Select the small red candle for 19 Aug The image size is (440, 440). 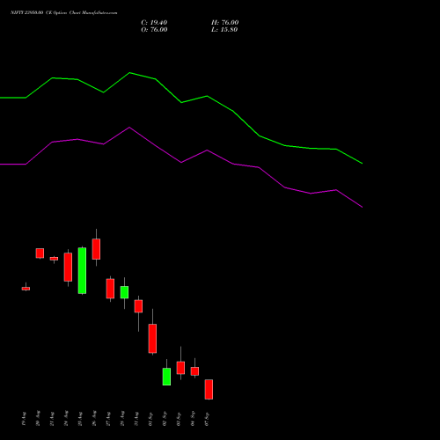click(x=26, y=289)
